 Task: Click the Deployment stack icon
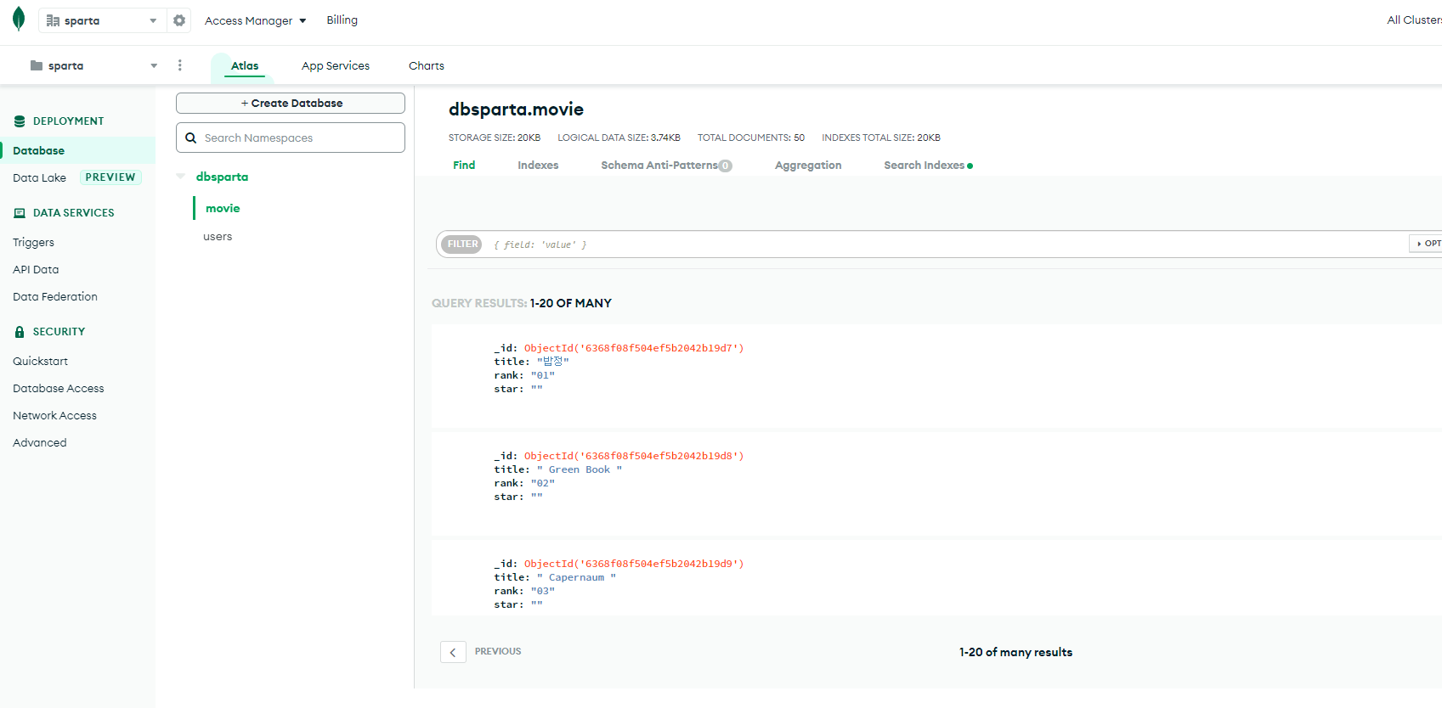(20, 121)
